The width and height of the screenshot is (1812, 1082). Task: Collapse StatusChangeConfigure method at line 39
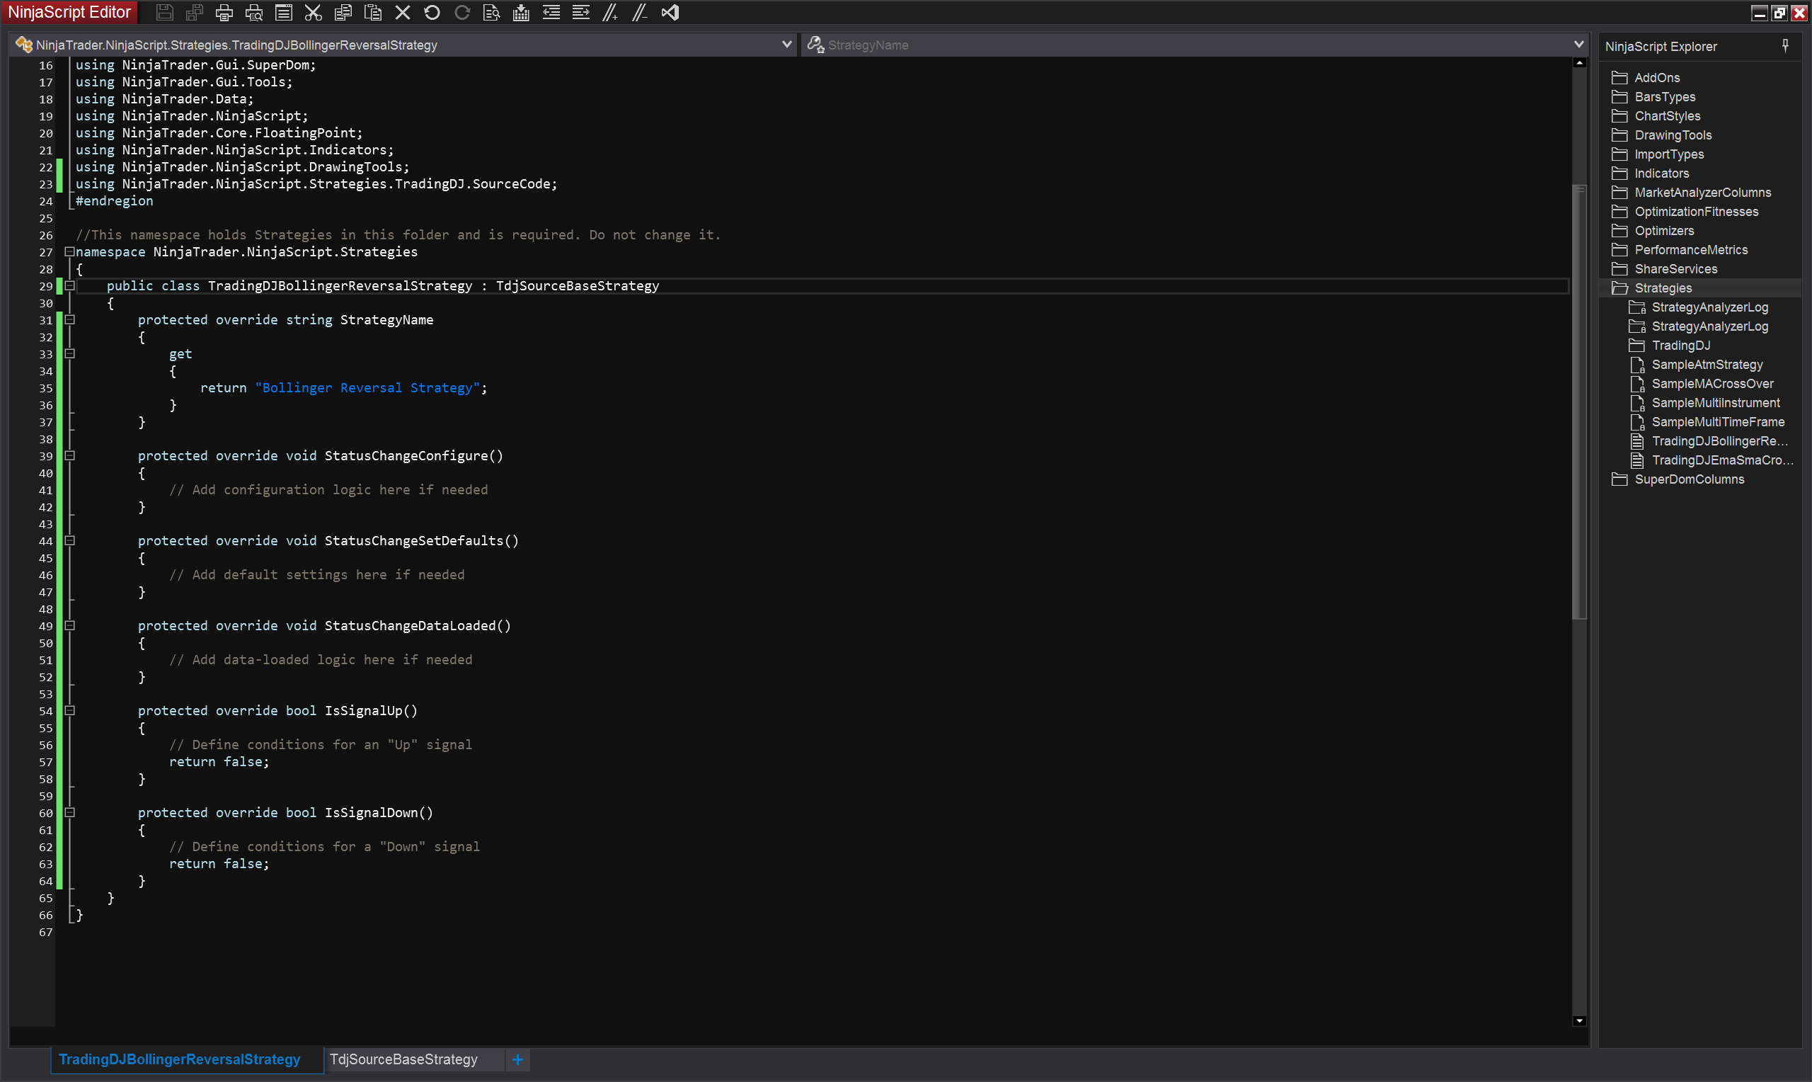click(x=70, y=456)
